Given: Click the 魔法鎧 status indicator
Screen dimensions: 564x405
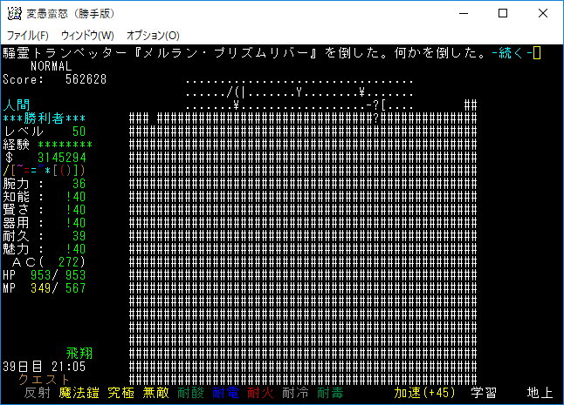Looking at the screenshot, I should pyautogui.click(x=78, y=394).
